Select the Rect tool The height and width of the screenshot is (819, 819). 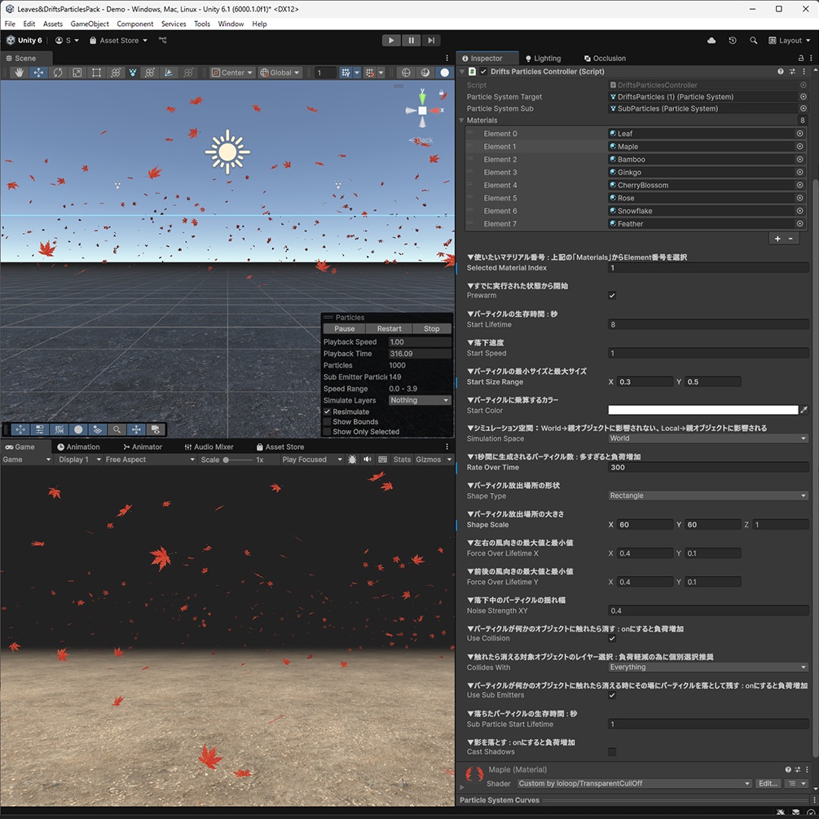97,73
